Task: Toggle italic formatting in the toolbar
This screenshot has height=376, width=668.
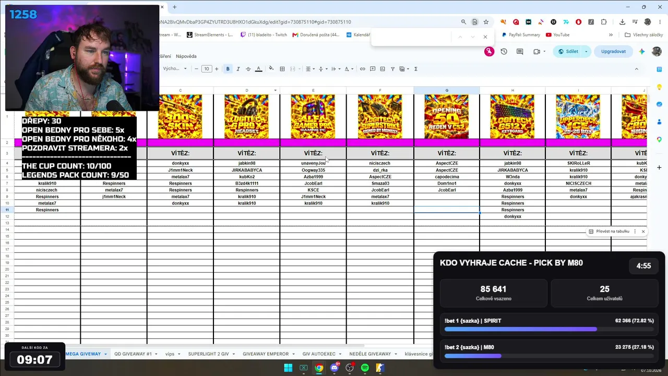Action: coord(238,69)
